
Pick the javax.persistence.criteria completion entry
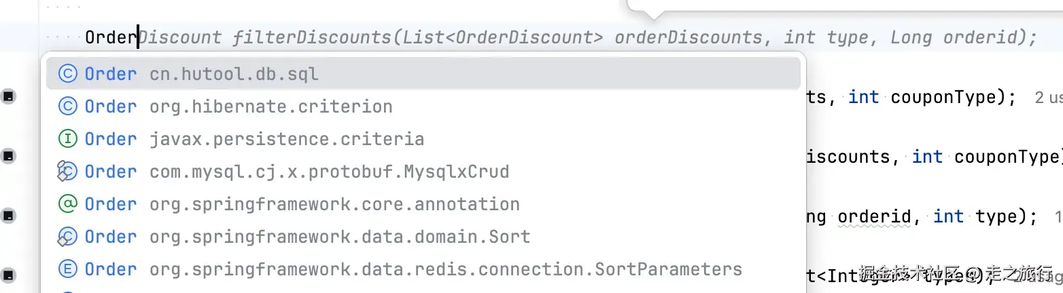(286, 139)
